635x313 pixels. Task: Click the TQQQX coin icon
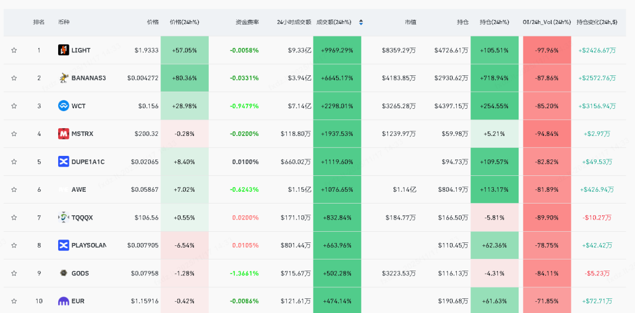63,217
